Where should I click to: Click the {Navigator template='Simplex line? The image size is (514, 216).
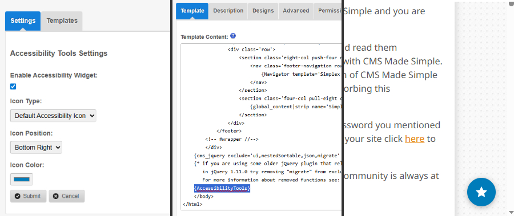301,74
